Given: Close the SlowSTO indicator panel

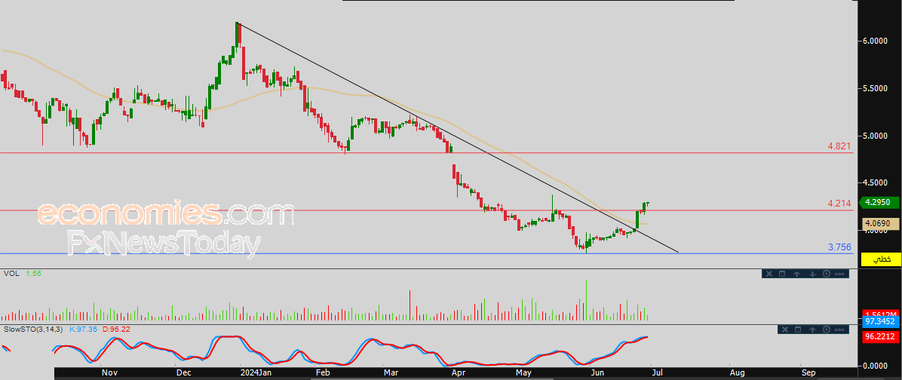Looking at the screenshot, I should coord(785,329).
